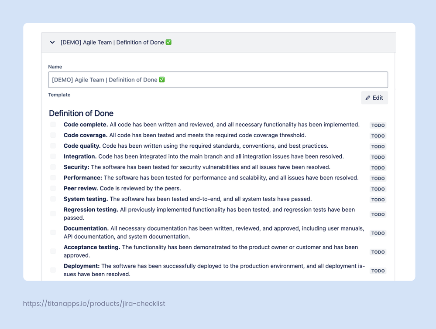The width and height of the screenshot is (436, 329).
Task: Open the TODO status for Deployment
Action: 378,271
